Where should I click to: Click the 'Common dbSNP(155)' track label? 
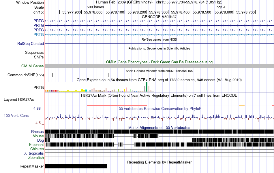point(26,75)
